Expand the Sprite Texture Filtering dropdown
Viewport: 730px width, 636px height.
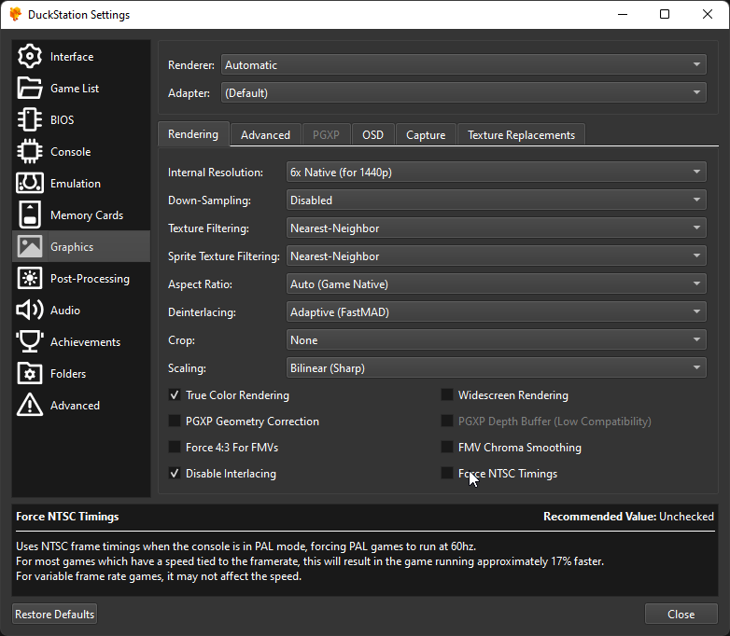coord(497,256)
